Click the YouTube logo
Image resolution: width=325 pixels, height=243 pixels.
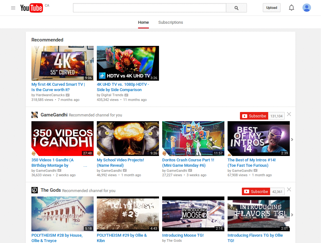coord(31,8)
